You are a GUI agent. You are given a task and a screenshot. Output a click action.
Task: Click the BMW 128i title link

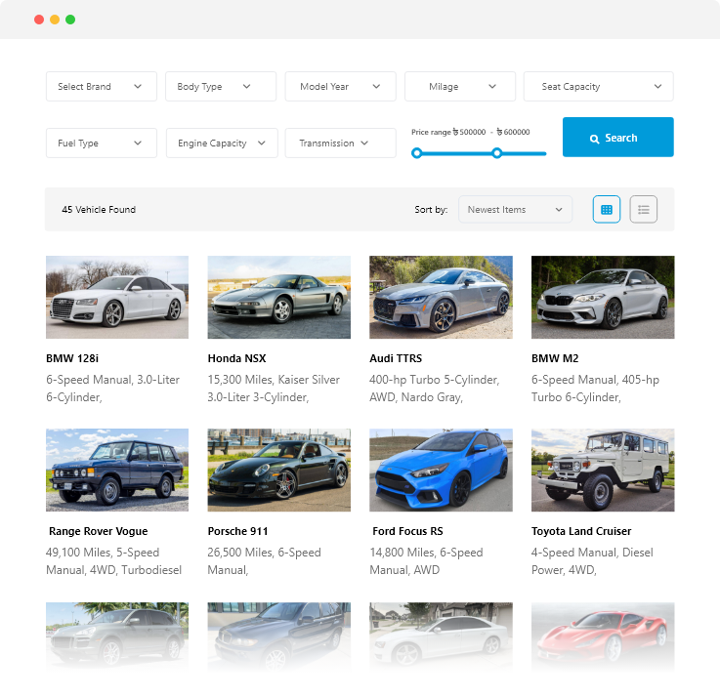click(72, 358)
